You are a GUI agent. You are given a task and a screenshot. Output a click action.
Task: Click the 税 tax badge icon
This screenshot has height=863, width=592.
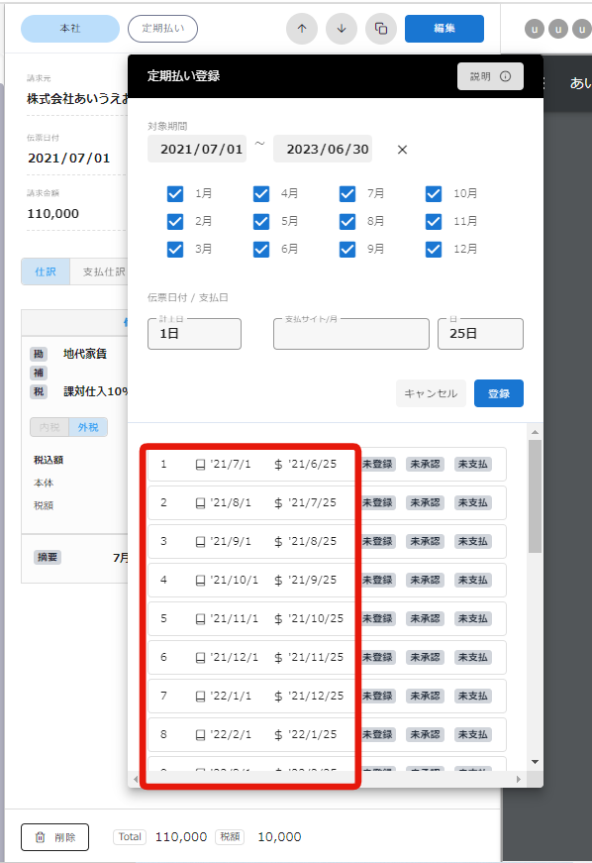[39, 391]
